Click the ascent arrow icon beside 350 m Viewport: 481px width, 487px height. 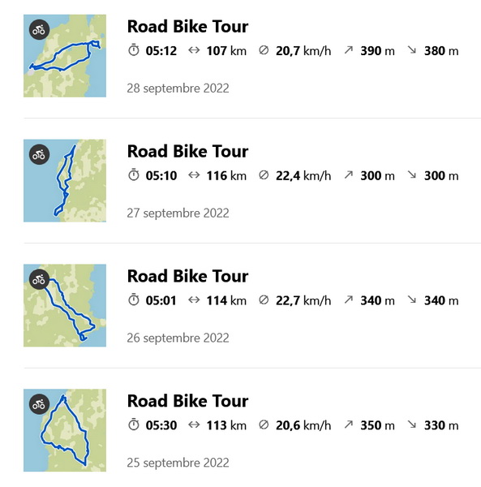pos(349,424)
